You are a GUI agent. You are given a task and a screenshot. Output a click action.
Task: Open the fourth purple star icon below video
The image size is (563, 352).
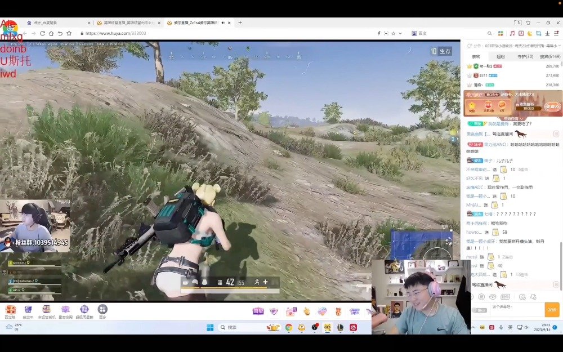point(65,312)
